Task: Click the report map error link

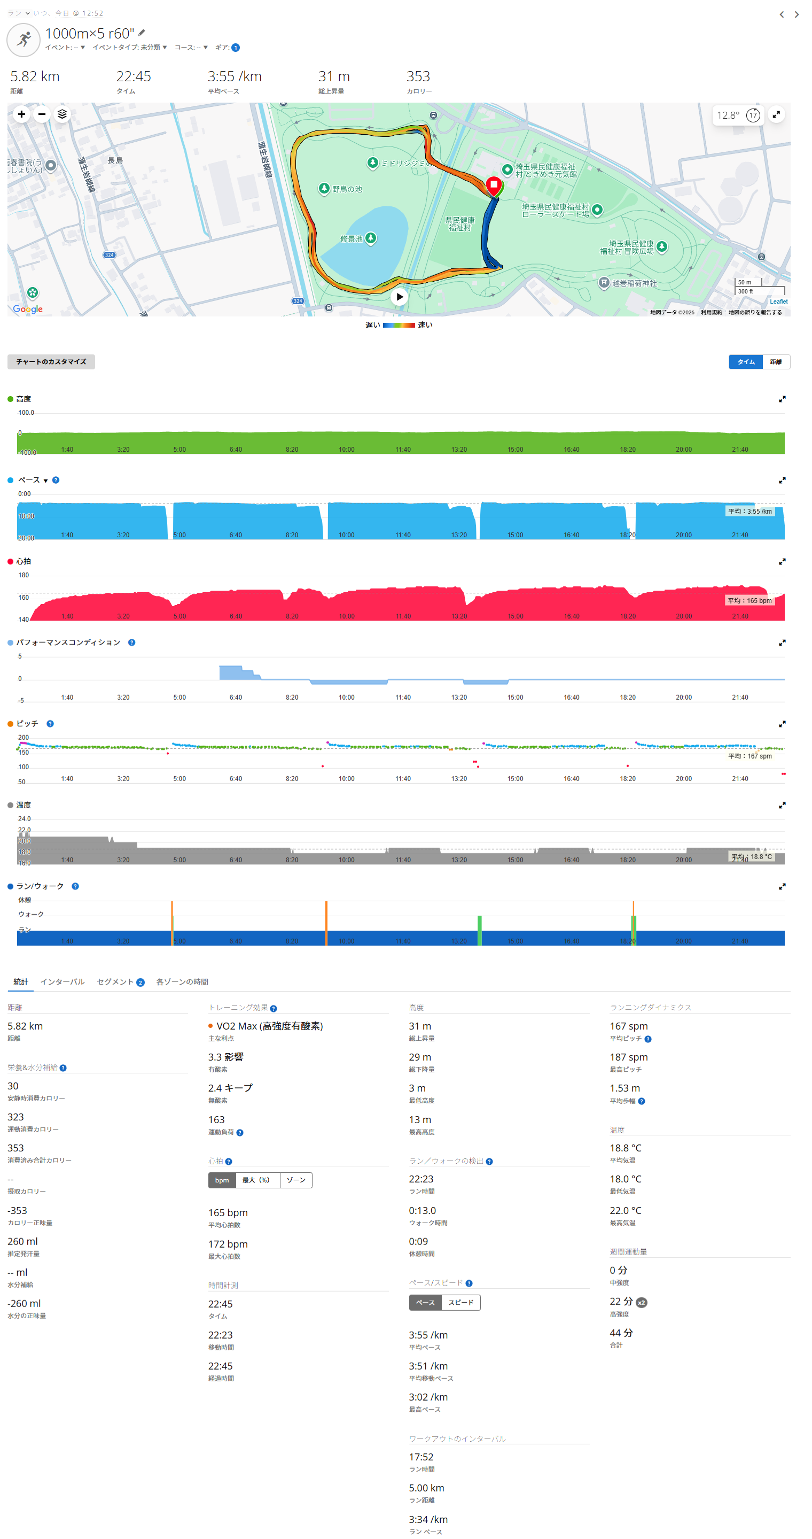Action: click(x=755, y=313)
